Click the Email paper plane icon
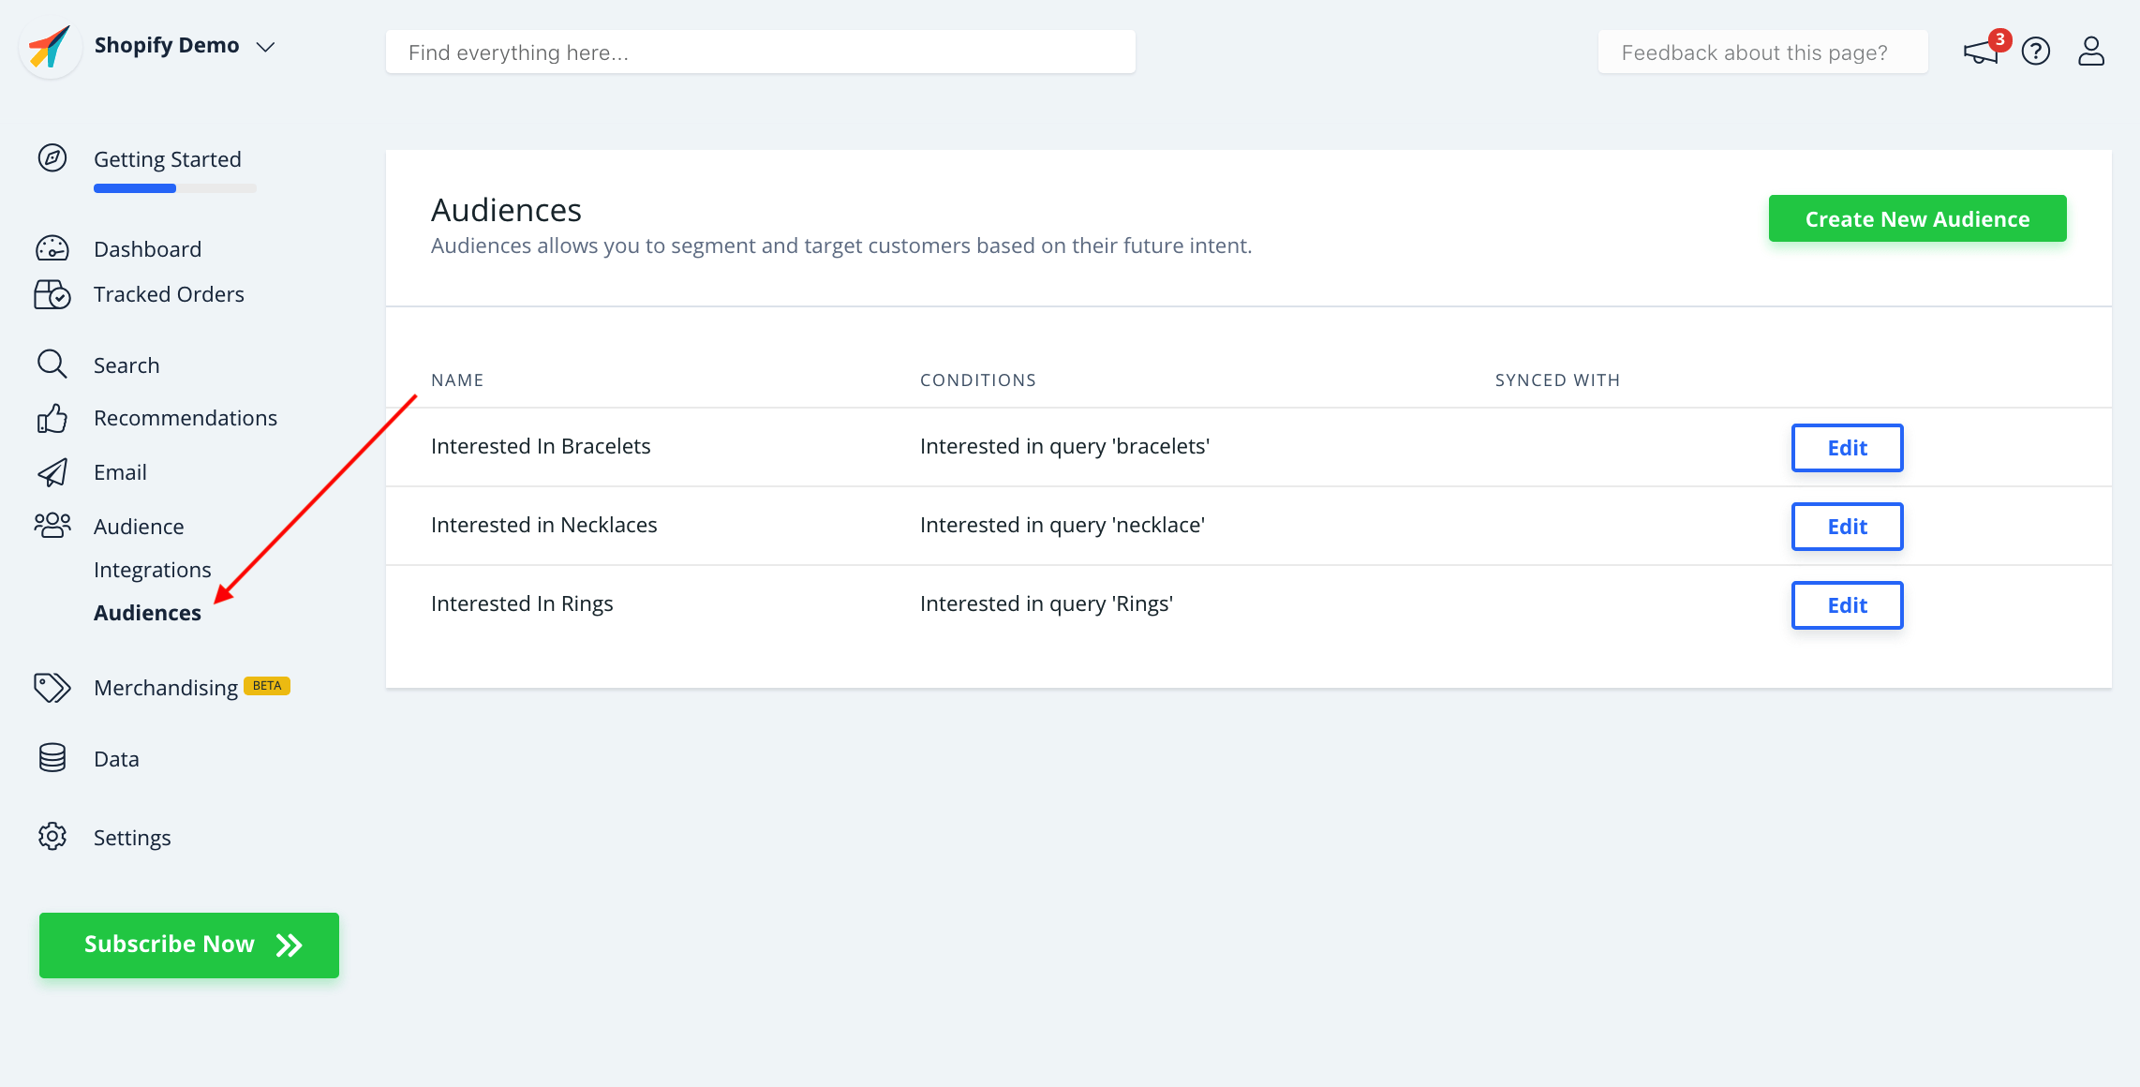This screenshot has width=2140, height=1087. click(52, 472)
